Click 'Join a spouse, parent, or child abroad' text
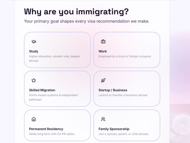Screen dimensions: 190x143 pyautogui.click(x=123, y=134)
